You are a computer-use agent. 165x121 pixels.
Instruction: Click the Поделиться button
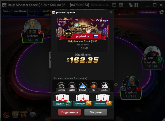(x=70, y=112)
